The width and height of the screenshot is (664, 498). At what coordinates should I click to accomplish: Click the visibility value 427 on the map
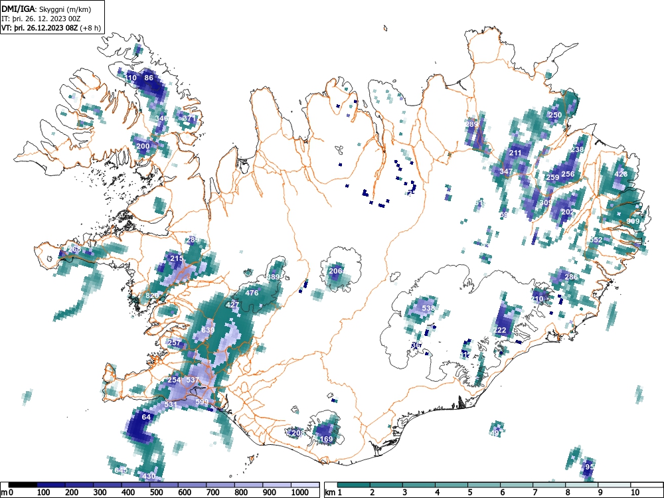pyautogui.click(x=232, y=305)
